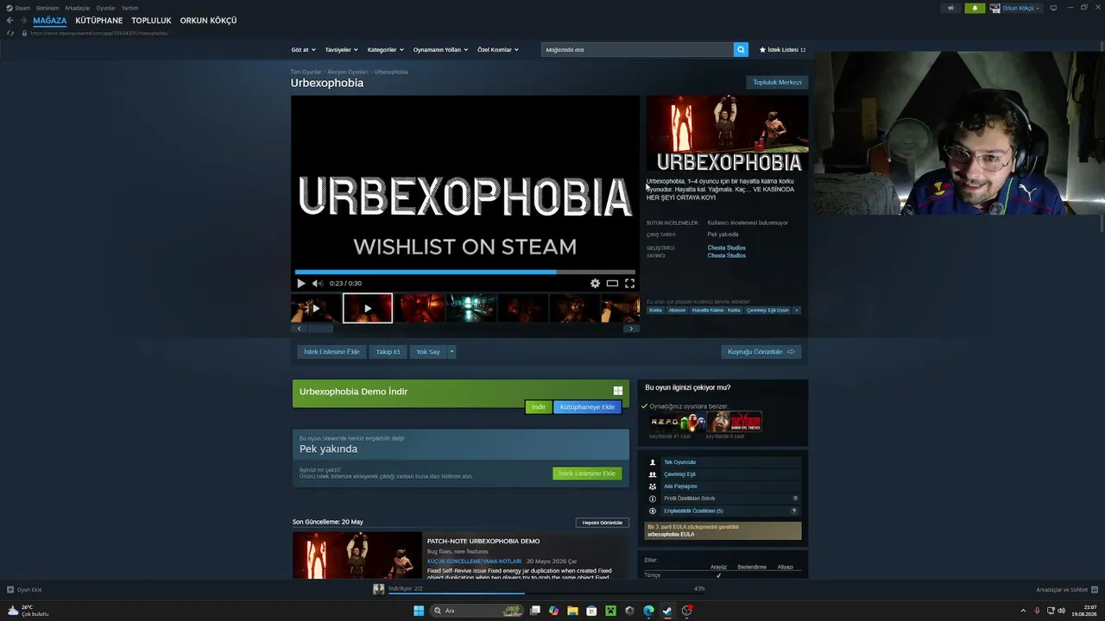Click the Tek Oyunculu single-player icon
Viewport: 1105px width, 621px height.
653,462
